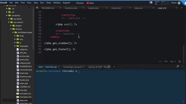Add a new console tab with plus
Screen dimensions: 186x104
point(114,67)
